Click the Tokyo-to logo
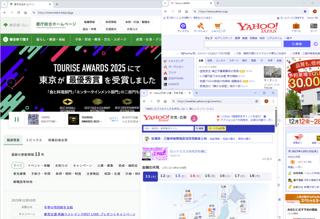 16,25
